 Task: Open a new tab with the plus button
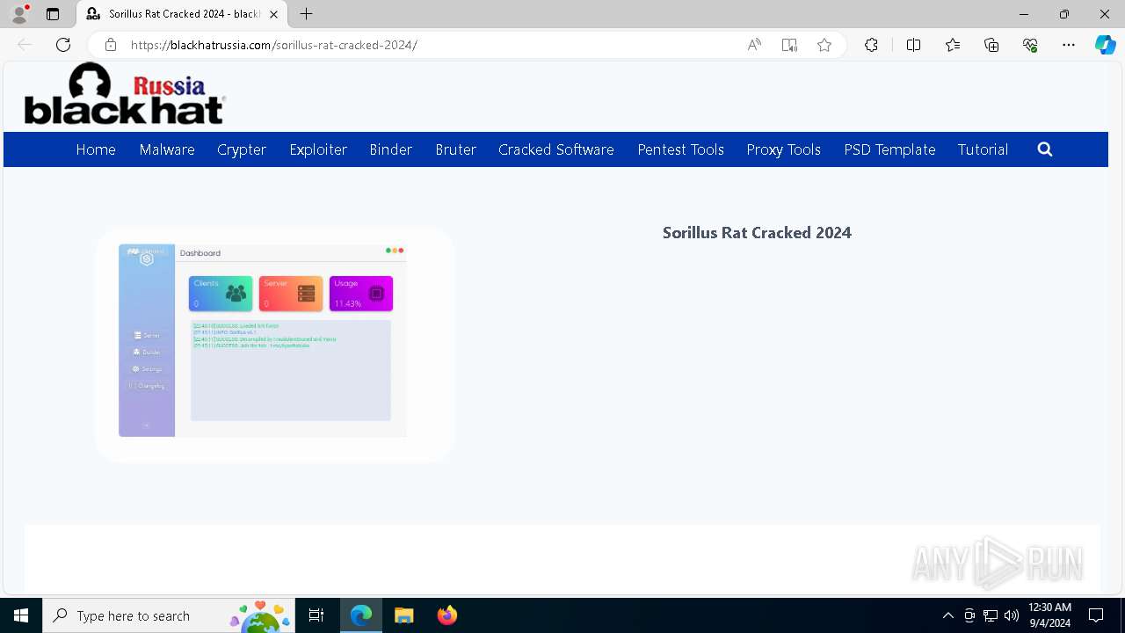[306, 14]
